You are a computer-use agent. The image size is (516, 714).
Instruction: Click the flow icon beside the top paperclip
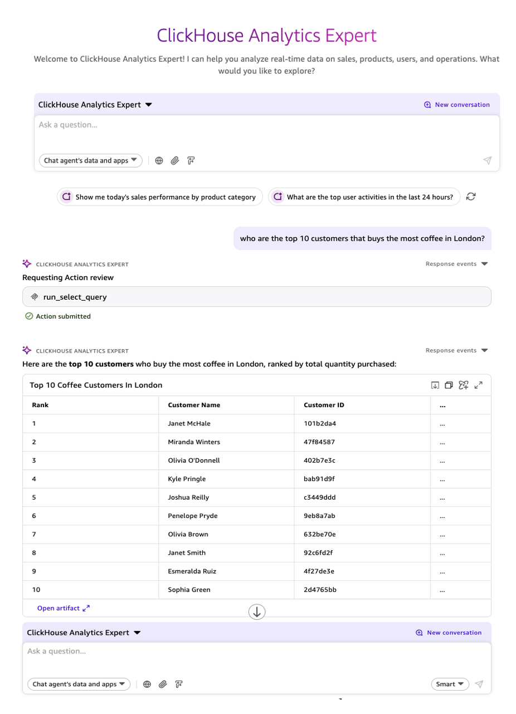pyautogui.click(x=191, y=160)
